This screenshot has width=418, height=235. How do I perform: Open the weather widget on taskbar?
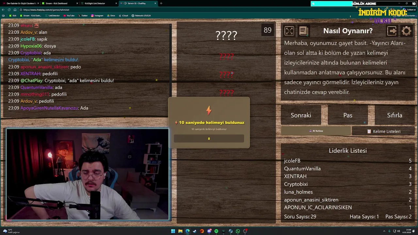[x=11, y=231]
